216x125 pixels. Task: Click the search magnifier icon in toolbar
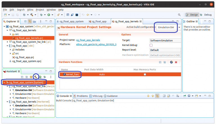[179, 15]
